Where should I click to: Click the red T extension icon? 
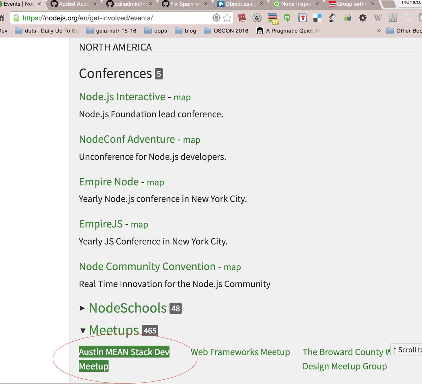coord(302,18)
